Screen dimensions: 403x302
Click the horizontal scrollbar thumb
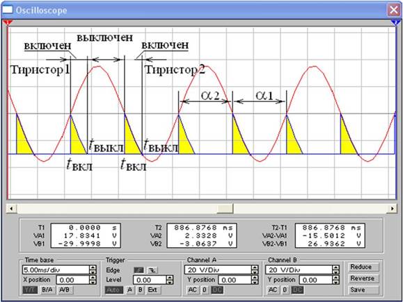[x=226, y=208]
